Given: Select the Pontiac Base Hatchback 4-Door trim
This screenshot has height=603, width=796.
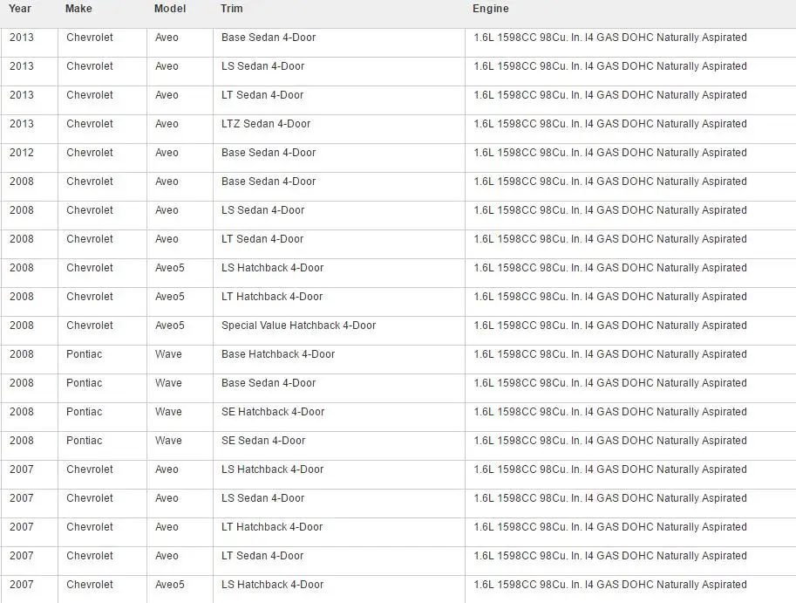Looking at the screenshot, I should [x=278, y=354].
